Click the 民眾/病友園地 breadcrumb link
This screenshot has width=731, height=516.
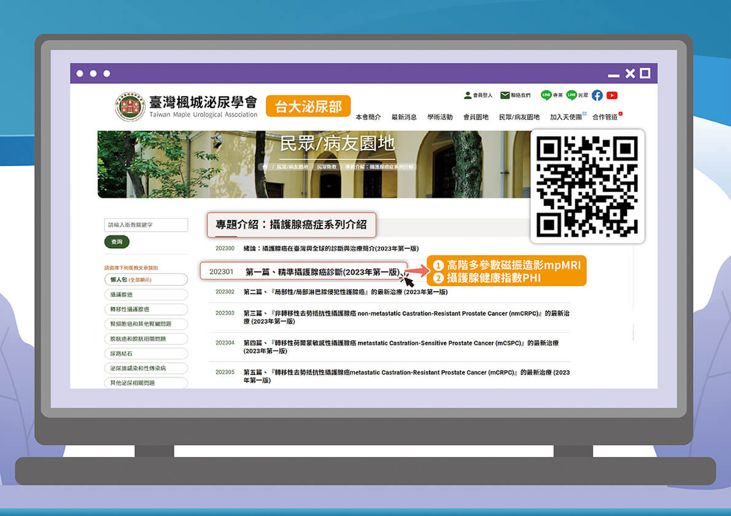[x=292, y=167]
